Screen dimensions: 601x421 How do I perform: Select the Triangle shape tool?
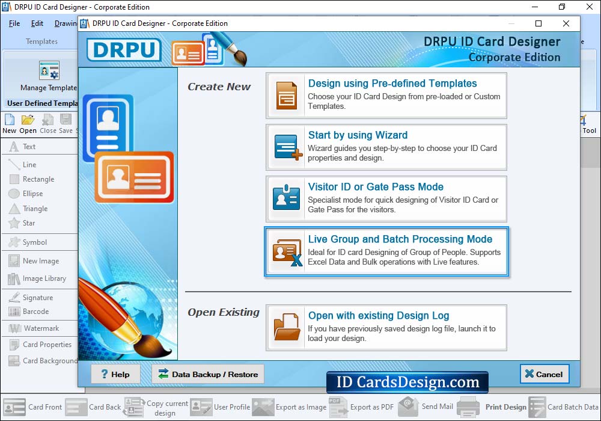(x=28, y=209)
